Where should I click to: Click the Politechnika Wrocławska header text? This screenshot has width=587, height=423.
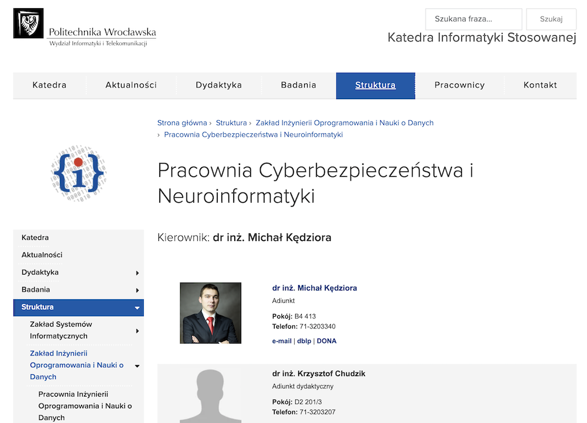102,32
